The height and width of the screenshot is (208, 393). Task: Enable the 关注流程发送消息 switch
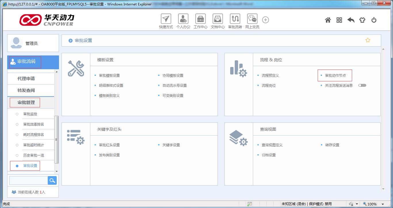[x=362, y=85]
